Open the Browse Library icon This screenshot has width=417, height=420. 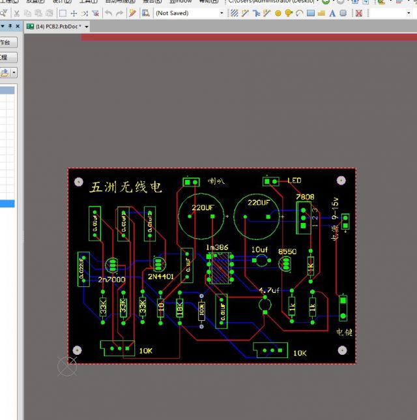(145, 13)
